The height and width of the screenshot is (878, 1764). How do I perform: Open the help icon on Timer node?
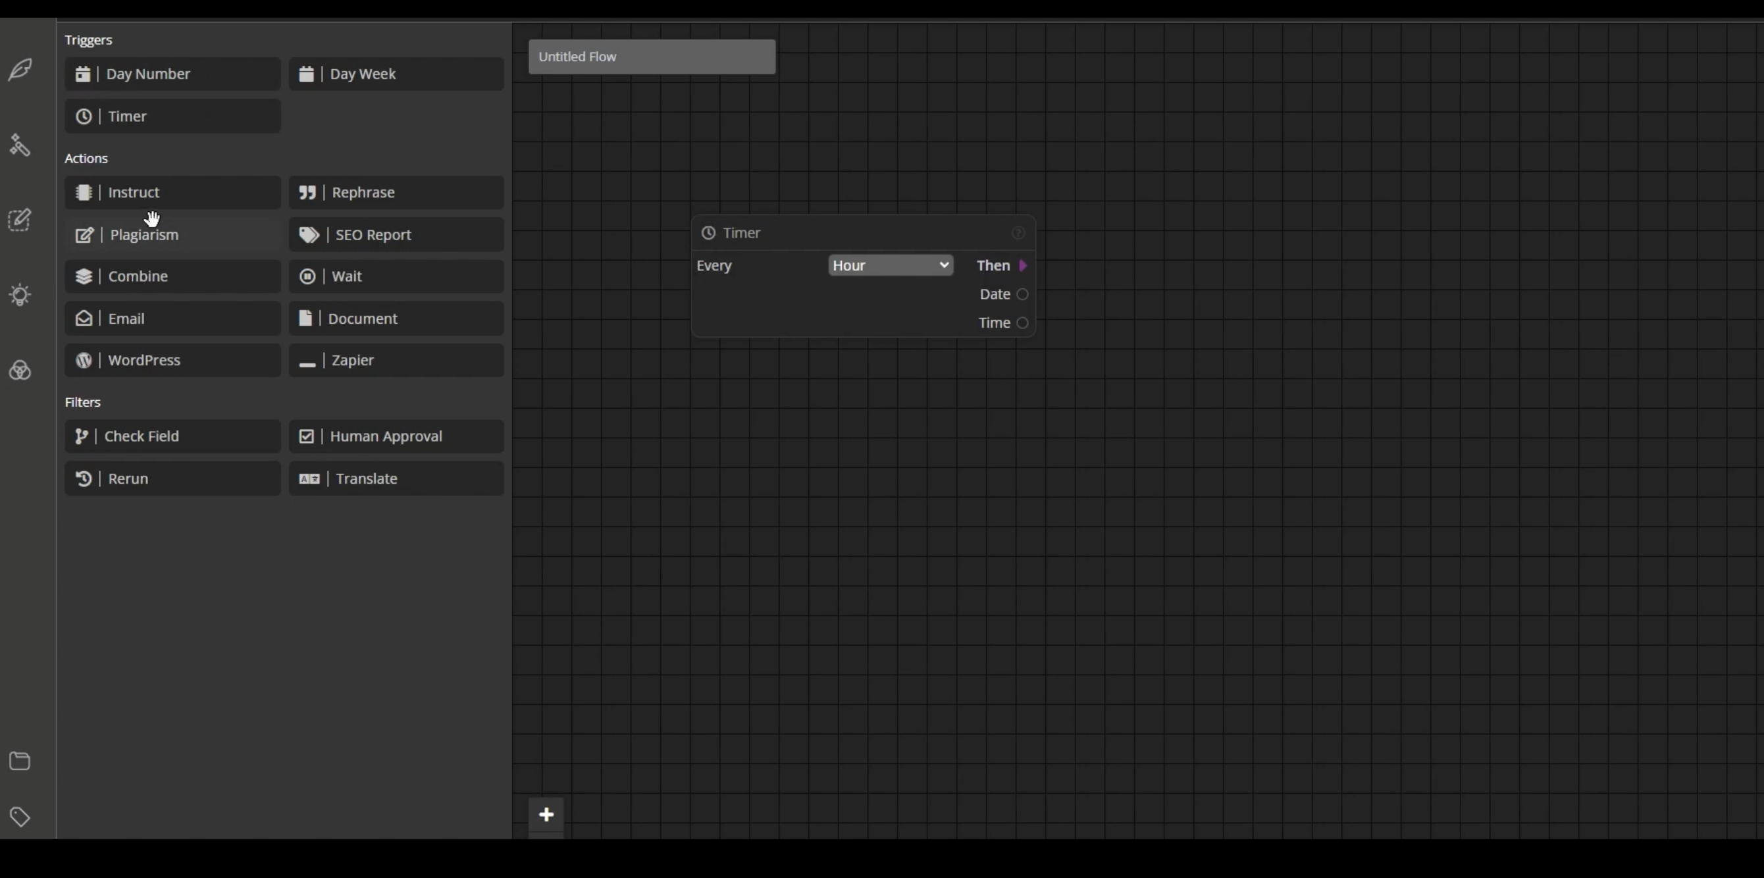coord(1018,233)
